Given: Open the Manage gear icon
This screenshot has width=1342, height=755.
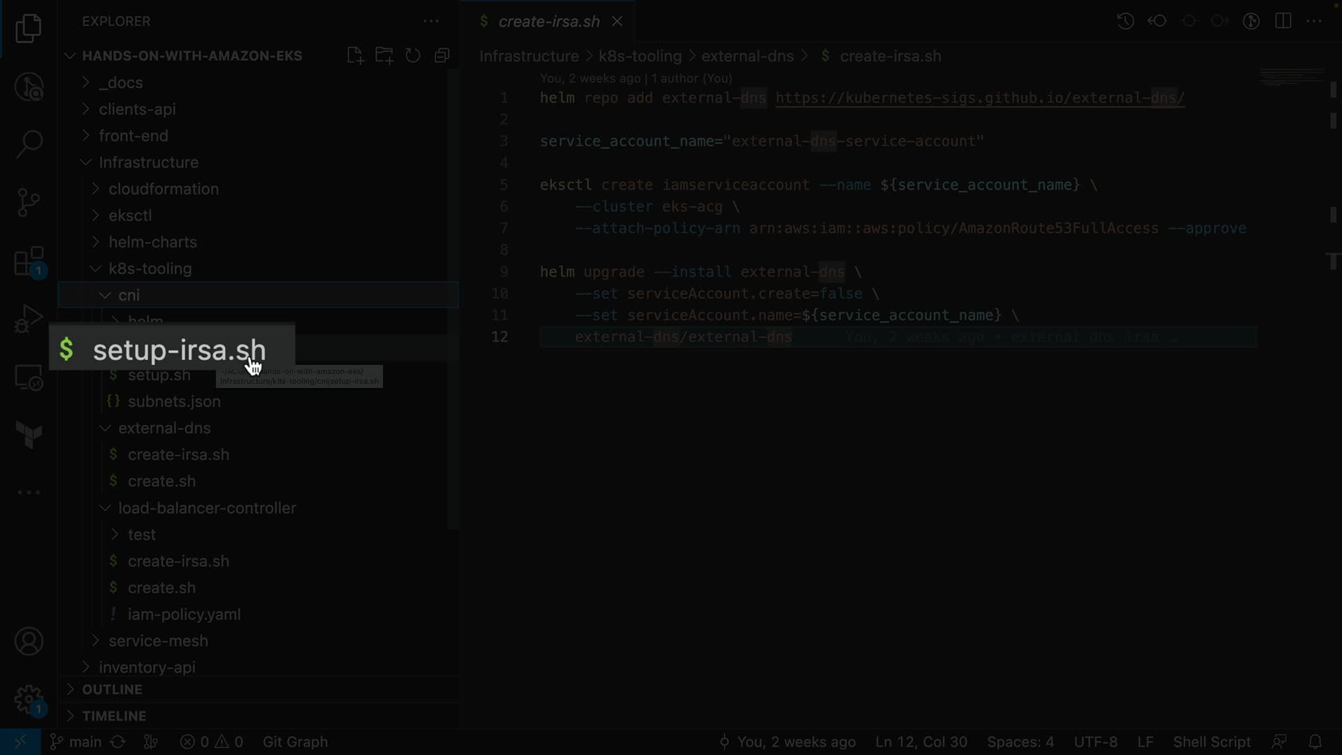Looking at the screenshot, I should [29, 699].
